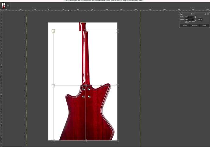Detach the Scale dialog from canvas
The height and width of the screenshot is (147, 210).
point(205,14)
